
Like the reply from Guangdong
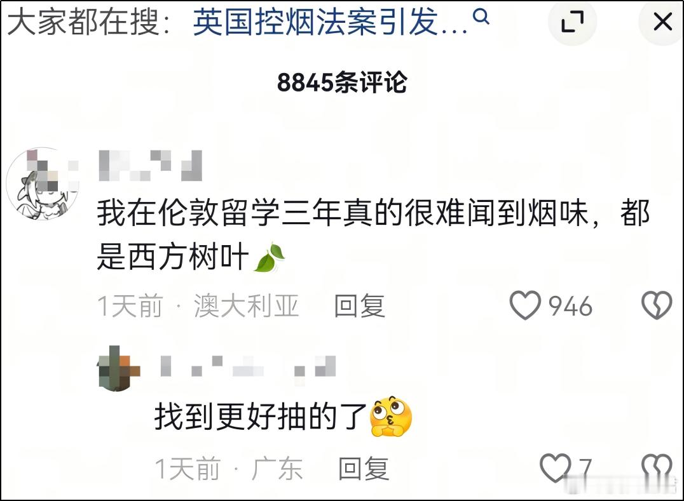[x=556, y=468]
